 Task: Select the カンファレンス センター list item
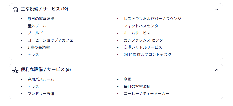[145, 40]
